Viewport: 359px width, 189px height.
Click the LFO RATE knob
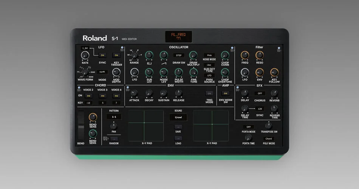[x=85, y=55]
